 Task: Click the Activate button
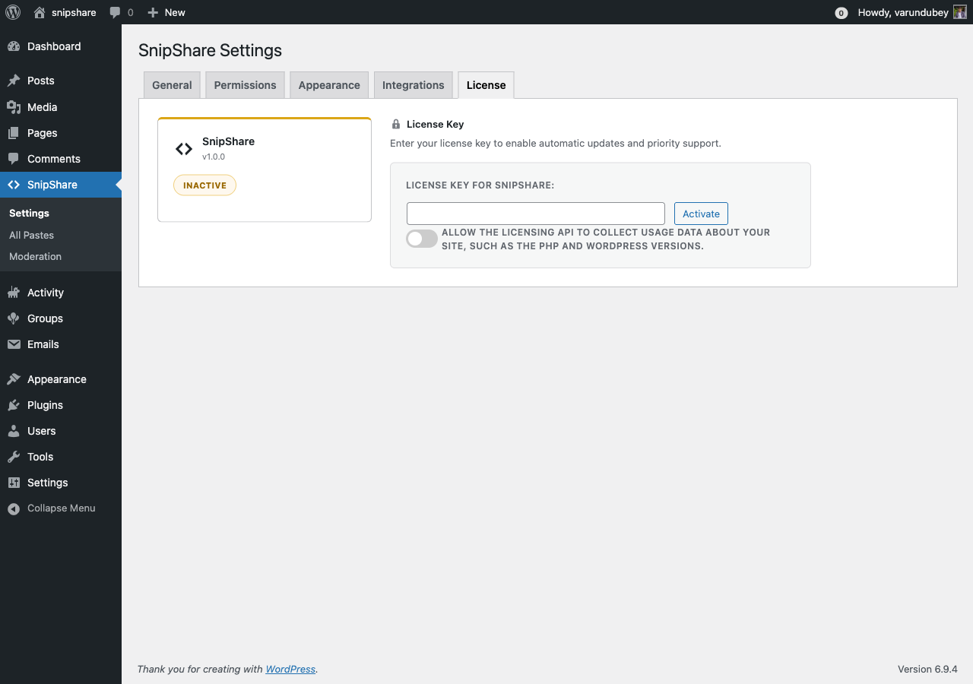pyautogui.click(x=700, y=214)
